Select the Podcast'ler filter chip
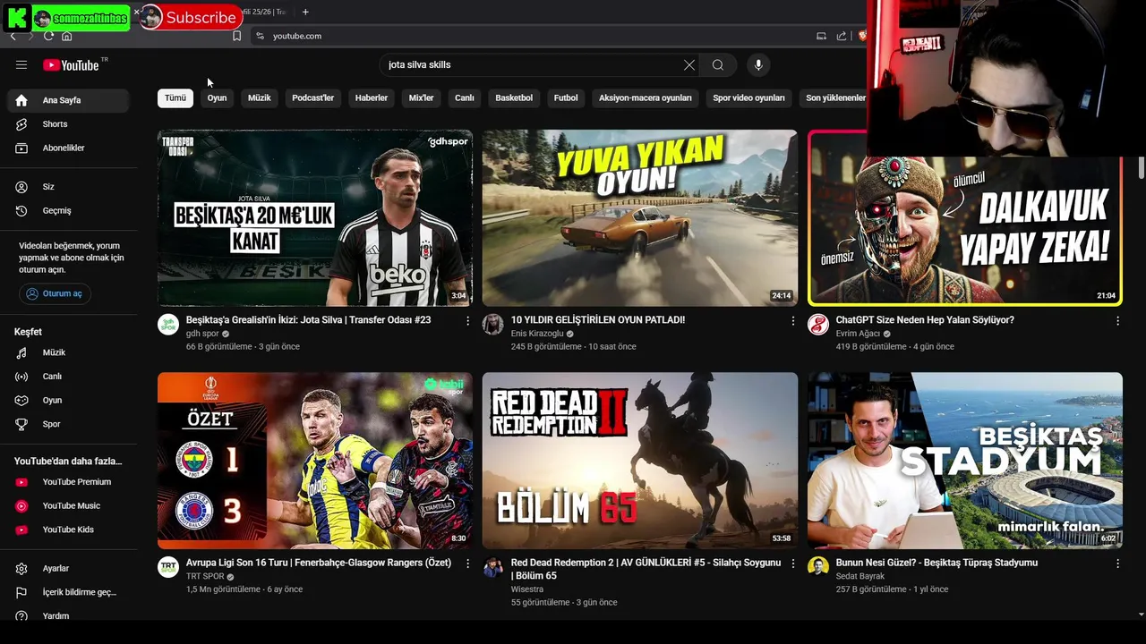The height and width of the screenshot is (644, 1146). click(x=312, y=97)
